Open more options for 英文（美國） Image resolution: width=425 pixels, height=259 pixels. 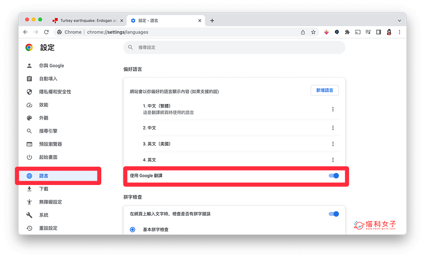click(x=333, y=144)
